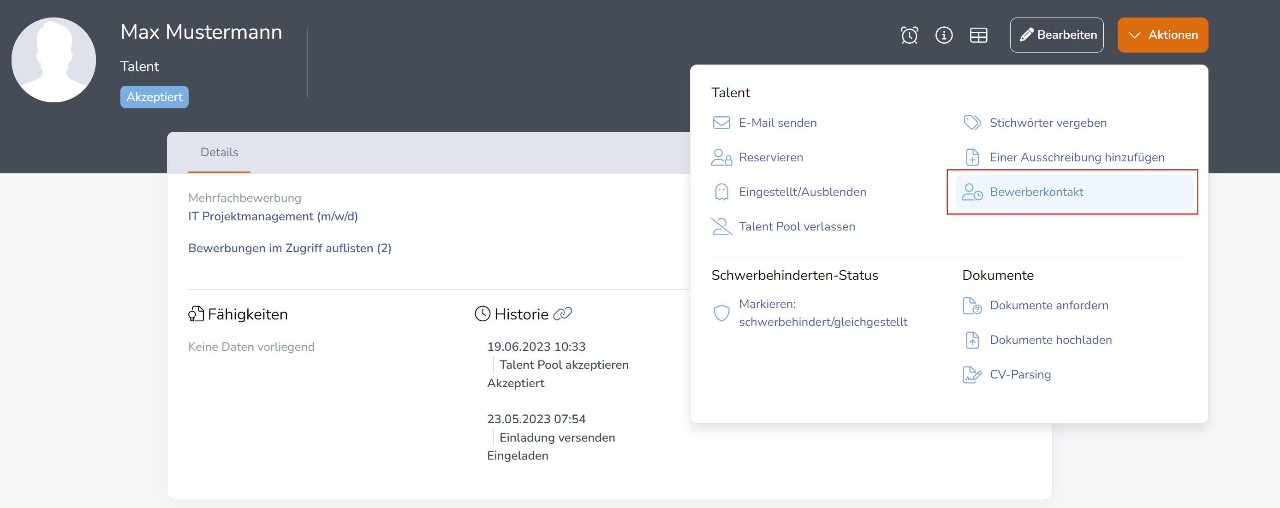Click the shield icon for Schwerbehinderten-Status
This screenshot has height=508, width=1280.
click(x=721, y=313)
